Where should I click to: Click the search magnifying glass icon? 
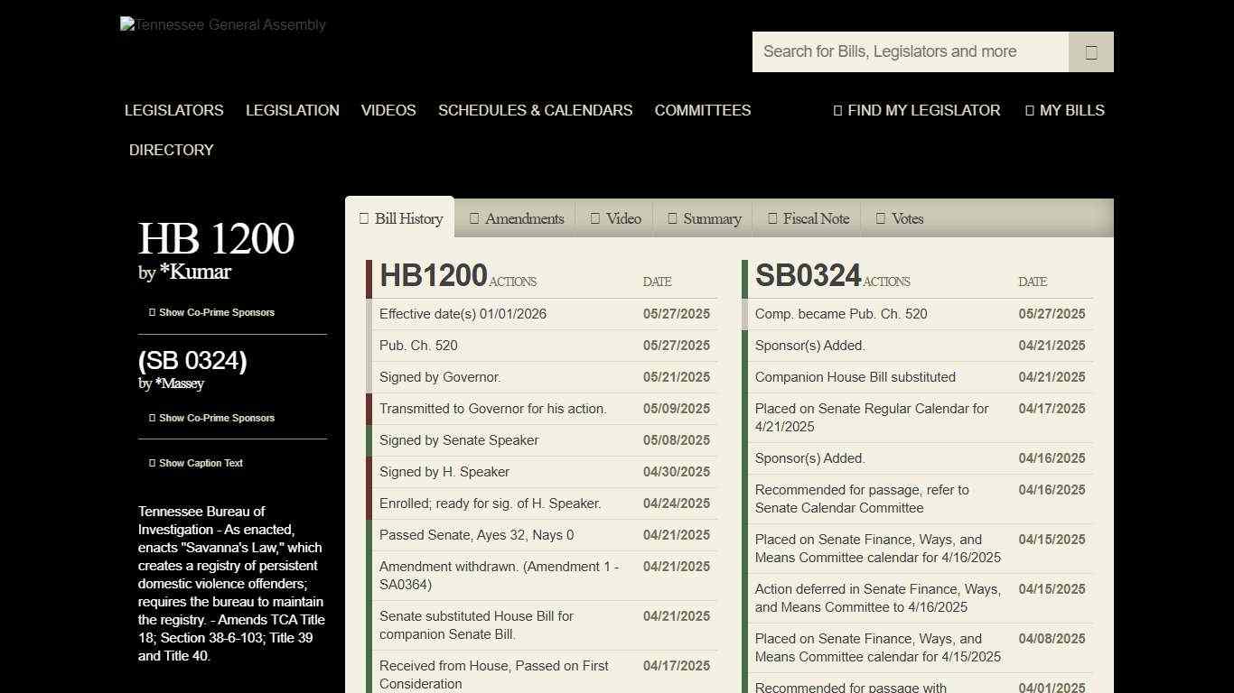tap(1090, 51)
